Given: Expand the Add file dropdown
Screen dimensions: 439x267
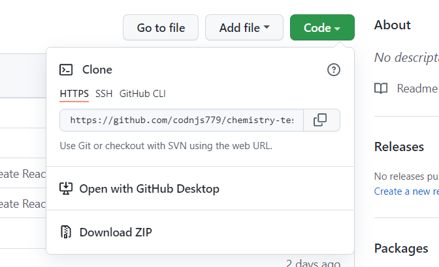Looking at the screenshot, I should click(244, 27).
